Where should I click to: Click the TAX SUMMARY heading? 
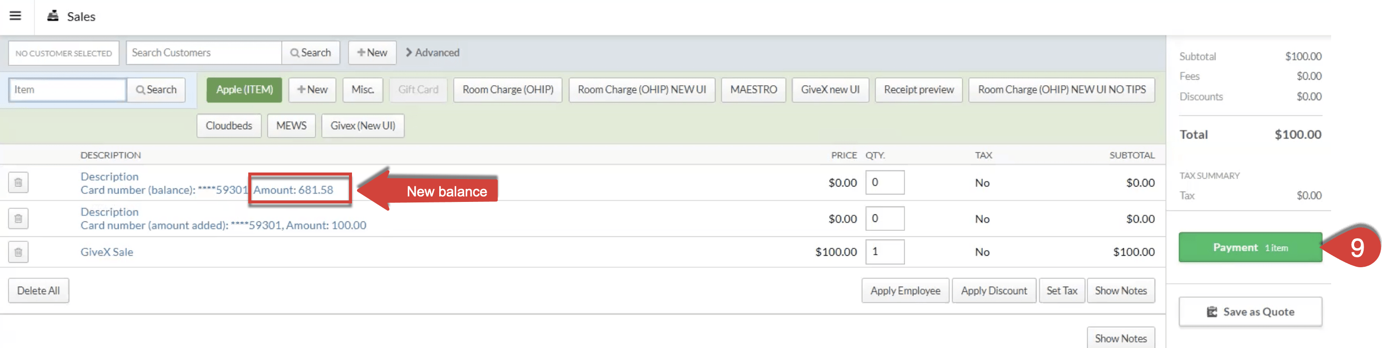point(1209,176)
